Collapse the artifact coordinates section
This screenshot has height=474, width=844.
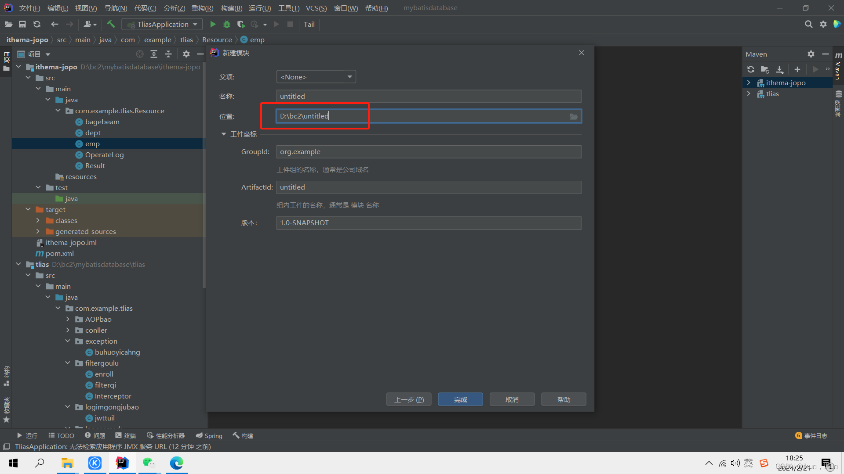[x=223, y=134]
